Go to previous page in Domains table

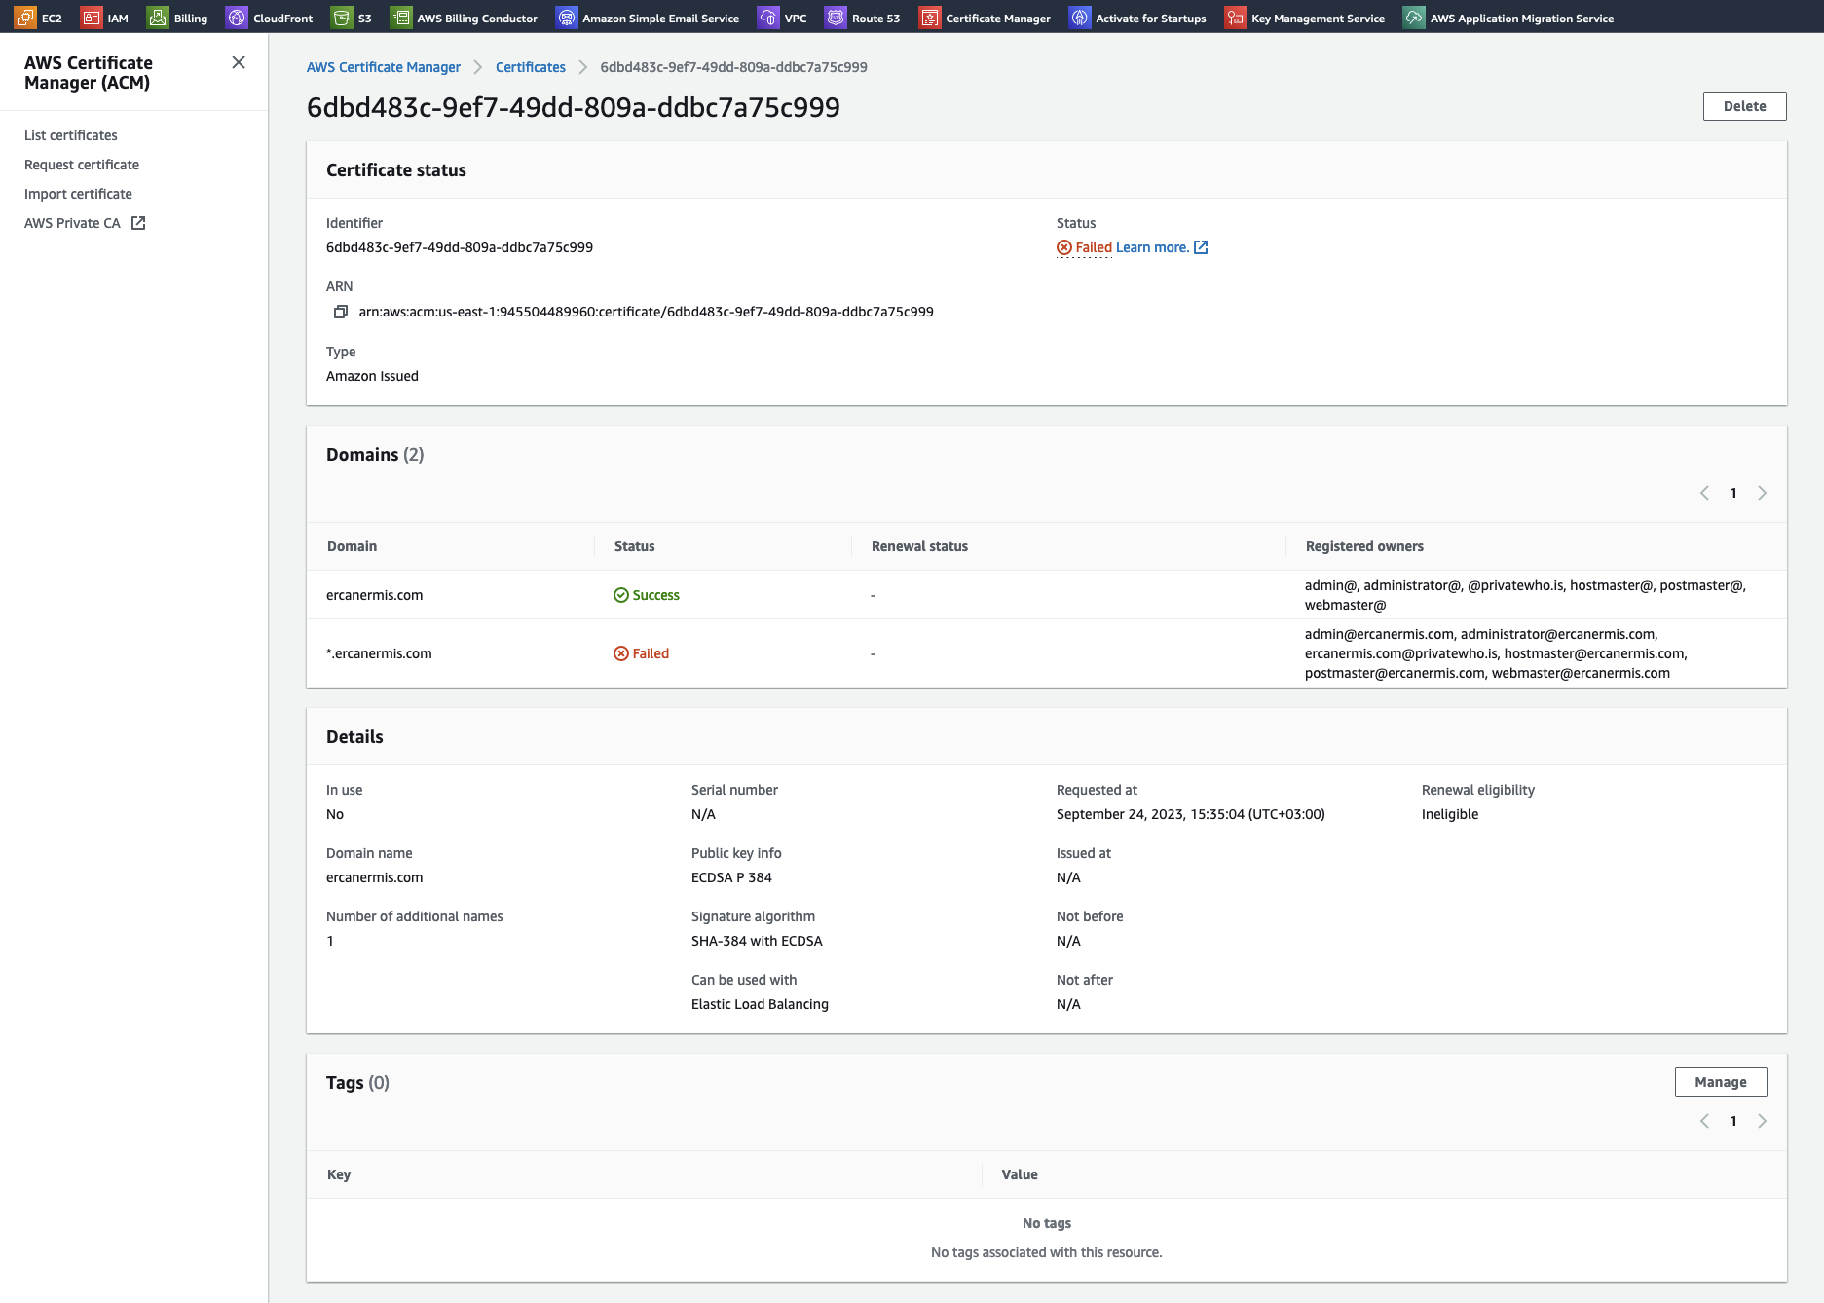[x=1704, y=493]
